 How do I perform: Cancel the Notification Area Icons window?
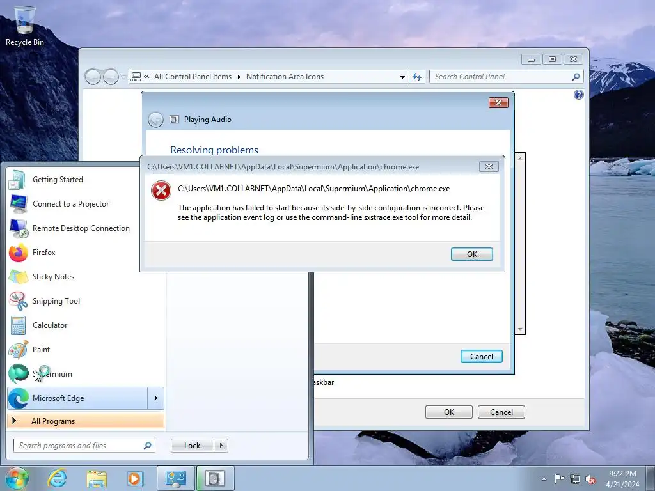(x=501, y=412)
